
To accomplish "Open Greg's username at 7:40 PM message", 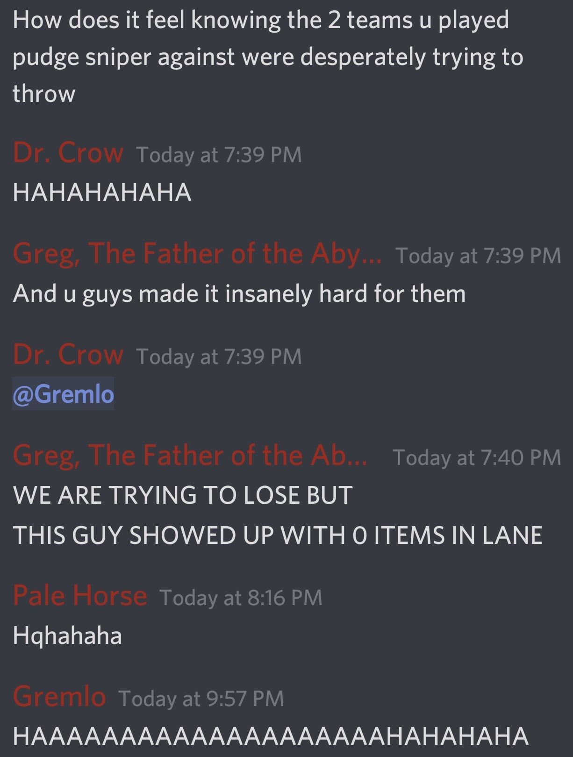I will pos(190,455).
